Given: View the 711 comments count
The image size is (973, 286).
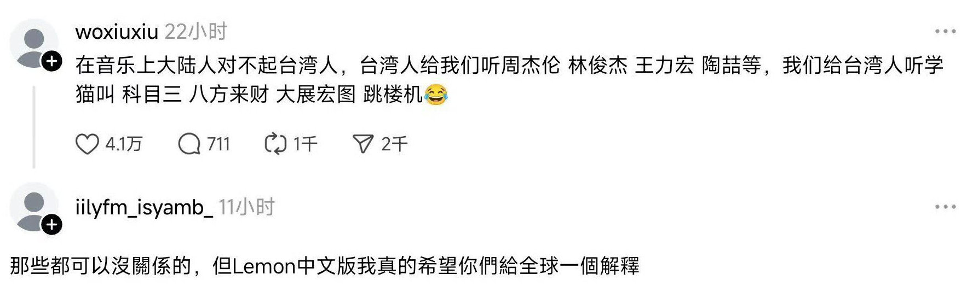Looking at the screenshot, I should (x=218, y=144).
